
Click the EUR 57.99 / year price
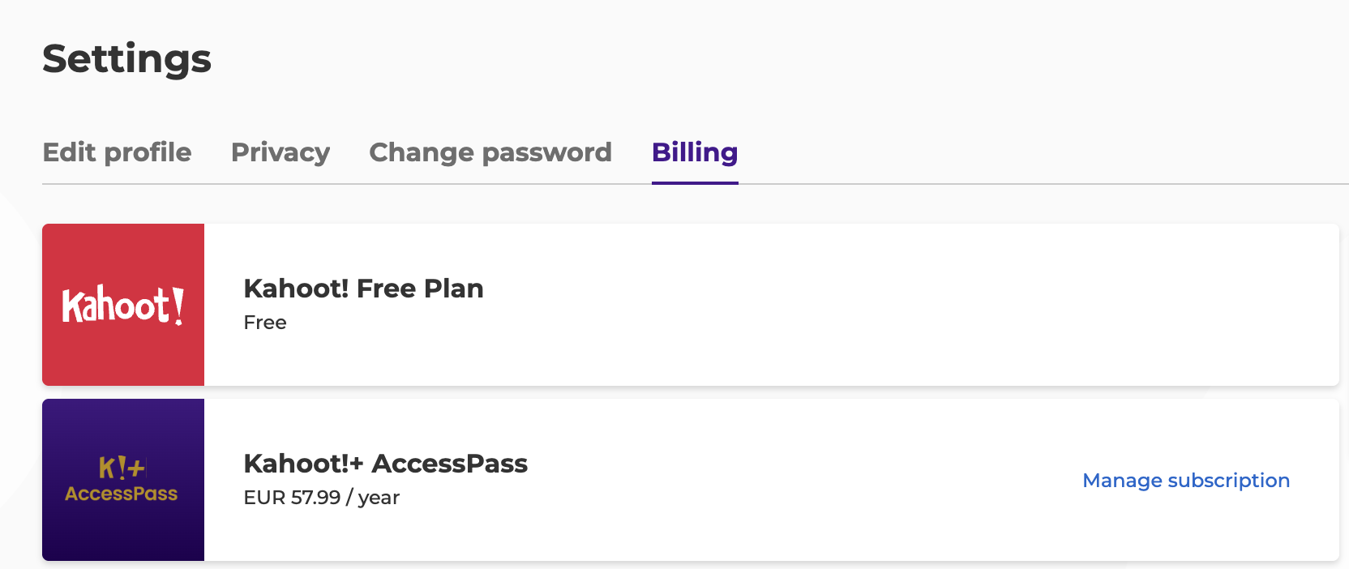point(322,498)
